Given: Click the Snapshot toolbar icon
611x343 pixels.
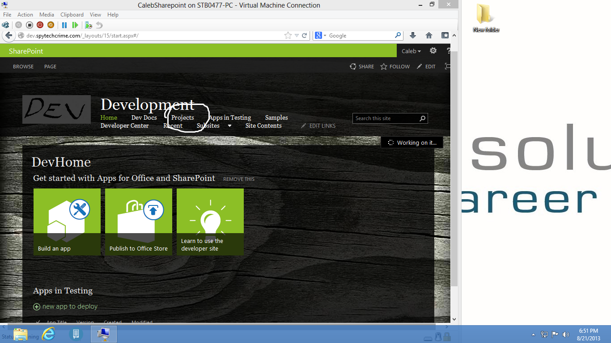Looking at the screenshot, I should [x=89, y=25].
